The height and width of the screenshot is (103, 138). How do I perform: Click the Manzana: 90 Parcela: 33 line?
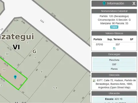pos(114,23)
